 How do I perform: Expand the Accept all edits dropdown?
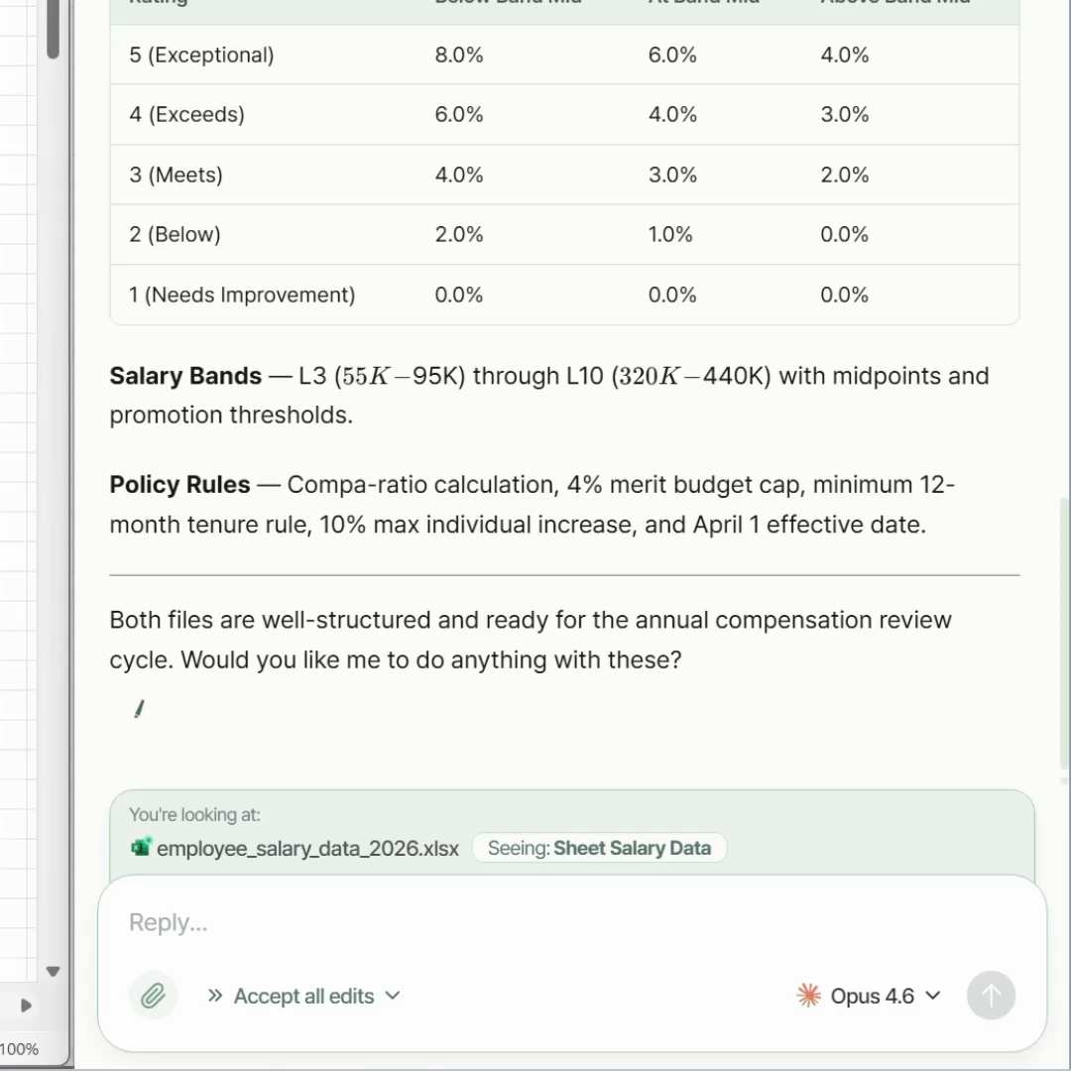click(393, 996)
